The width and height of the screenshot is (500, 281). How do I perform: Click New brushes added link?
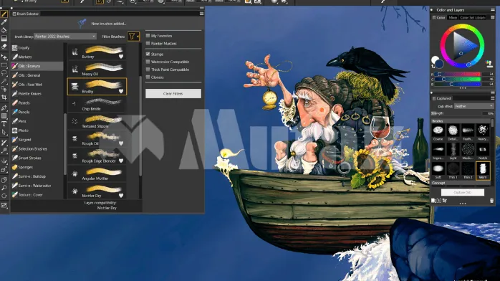point(108,24)
